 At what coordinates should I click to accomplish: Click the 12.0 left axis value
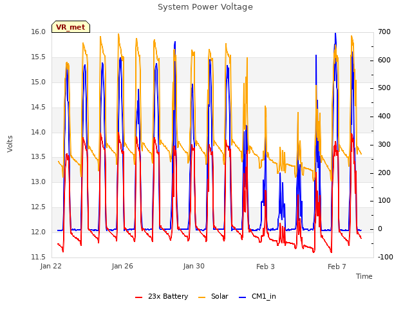point(39,232)
